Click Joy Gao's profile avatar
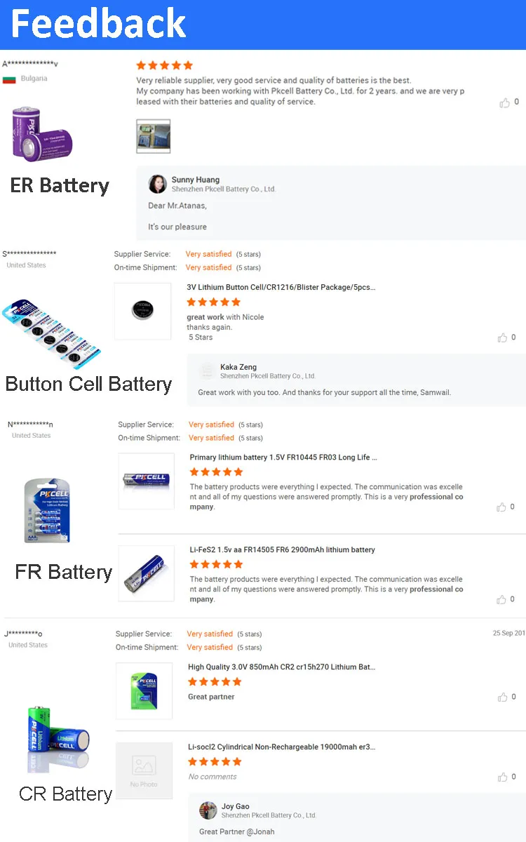 [x=208, y=810]
